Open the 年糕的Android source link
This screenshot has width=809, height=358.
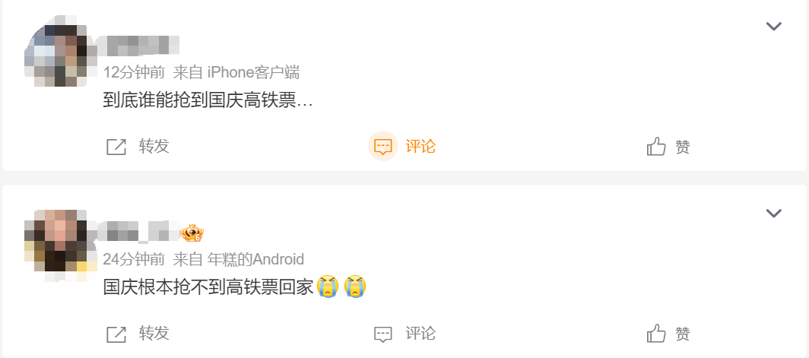click(255, 259)
